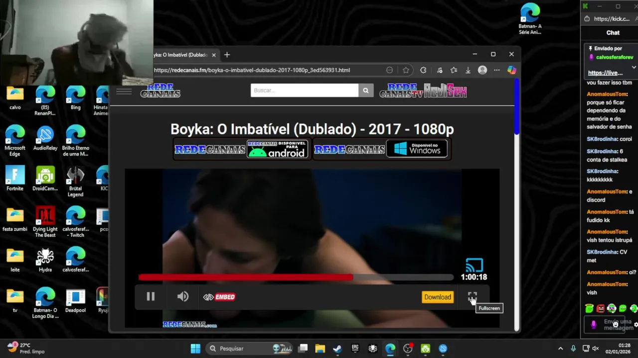Open the RedeCanais TV logo link
This screenshot has width=638, height=358.
(401, 90)
